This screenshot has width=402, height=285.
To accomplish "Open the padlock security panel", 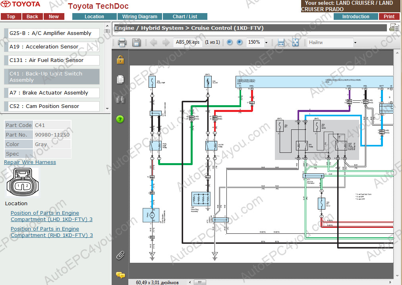I will [x=120, y=60].
